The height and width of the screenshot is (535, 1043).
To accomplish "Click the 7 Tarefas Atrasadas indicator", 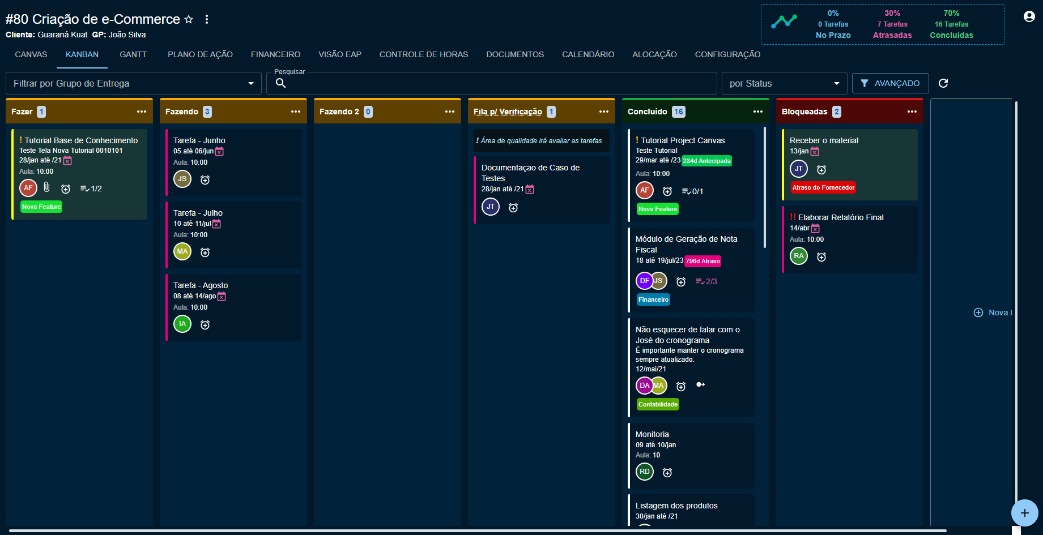I will coord(892,24).
